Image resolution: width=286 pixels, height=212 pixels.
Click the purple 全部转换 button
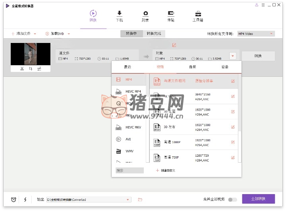(258, 199)
